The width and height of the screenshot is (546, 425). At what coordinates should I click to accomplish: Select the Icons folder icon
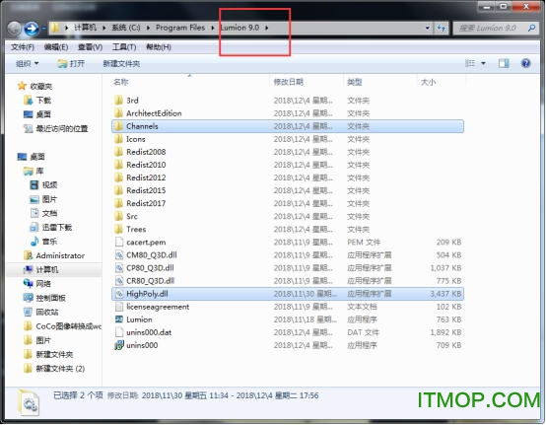[x=118, y=139]
